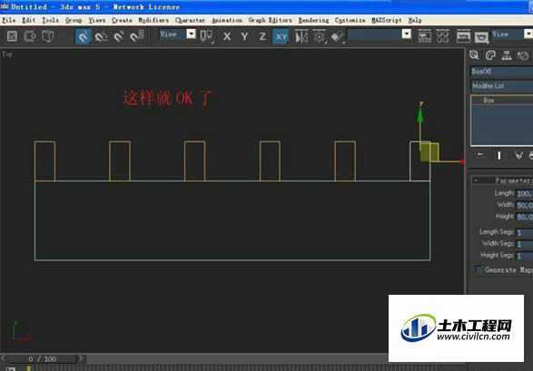Open the Customize menu

(350, 20)
